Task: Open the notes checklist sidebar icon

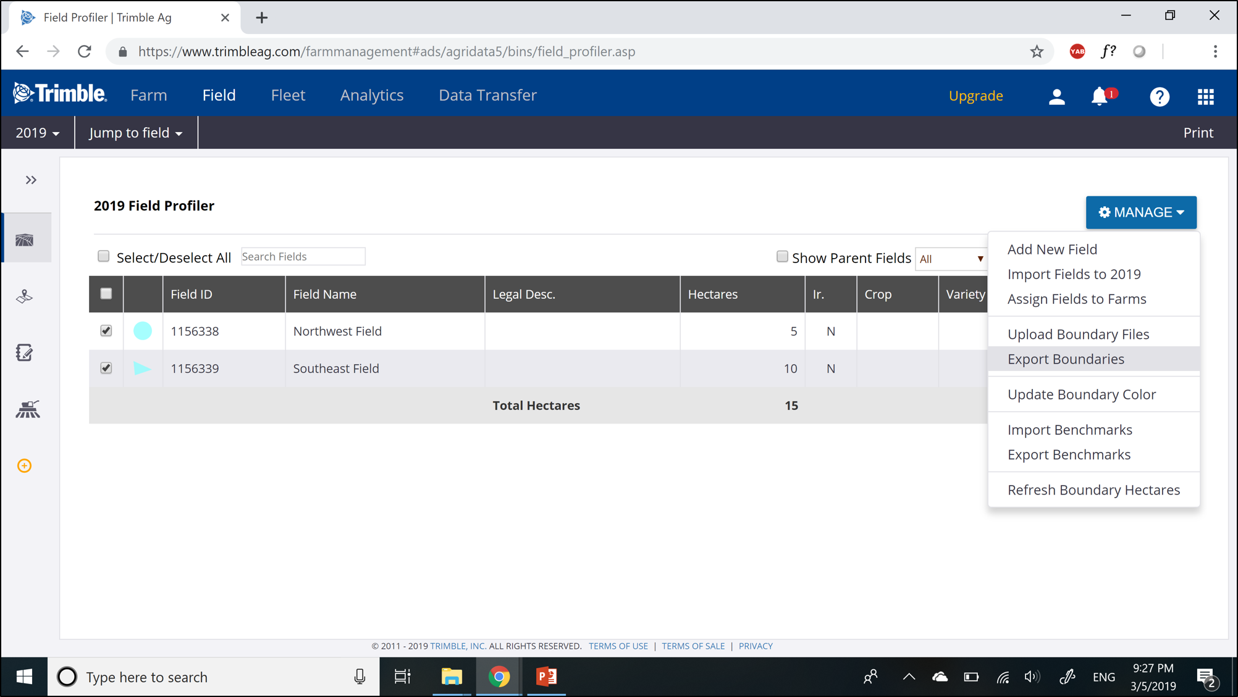Action: (25, 353)
